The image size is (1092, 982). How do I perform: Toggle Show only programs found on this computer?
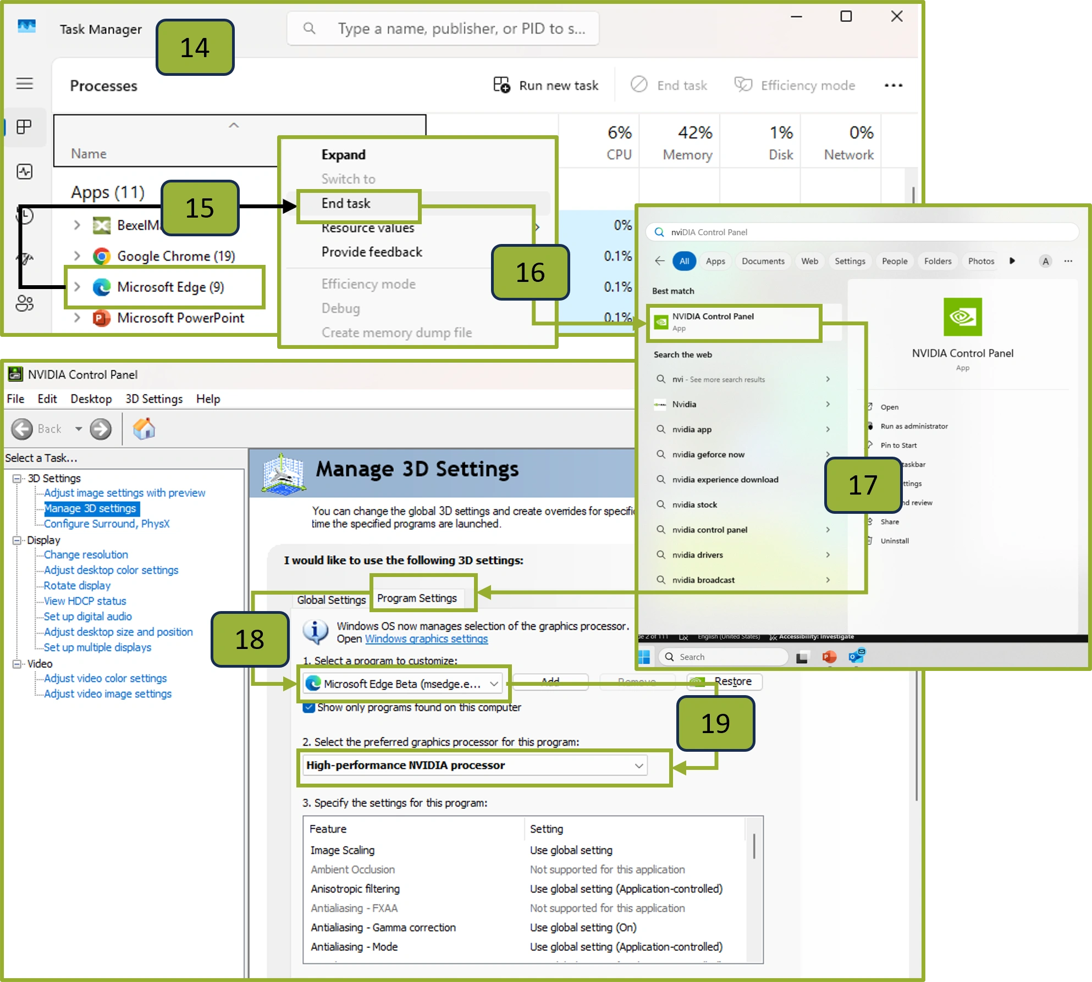[x=309, y=707]
